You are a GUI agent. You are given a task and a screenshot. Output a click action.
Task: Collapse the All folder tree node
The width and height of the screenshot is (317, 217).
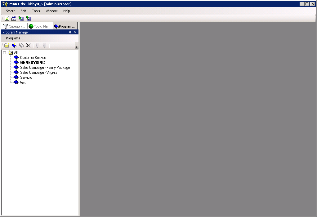[4, 53]
